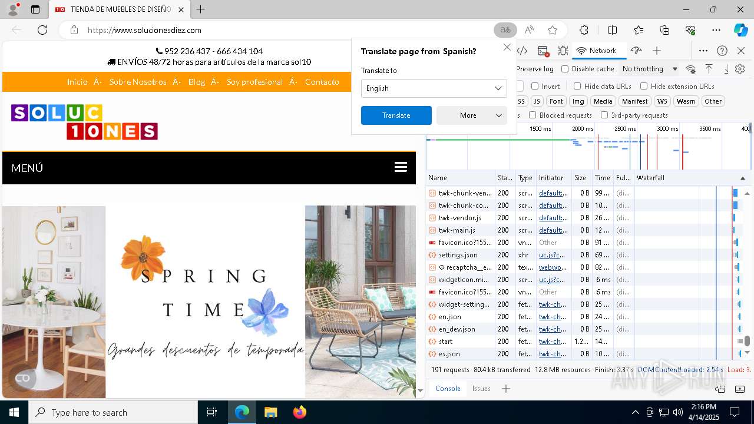This screenshot has width=754, height=424.
Task: Open the Edge profile icon
Action: coord(13,9)
